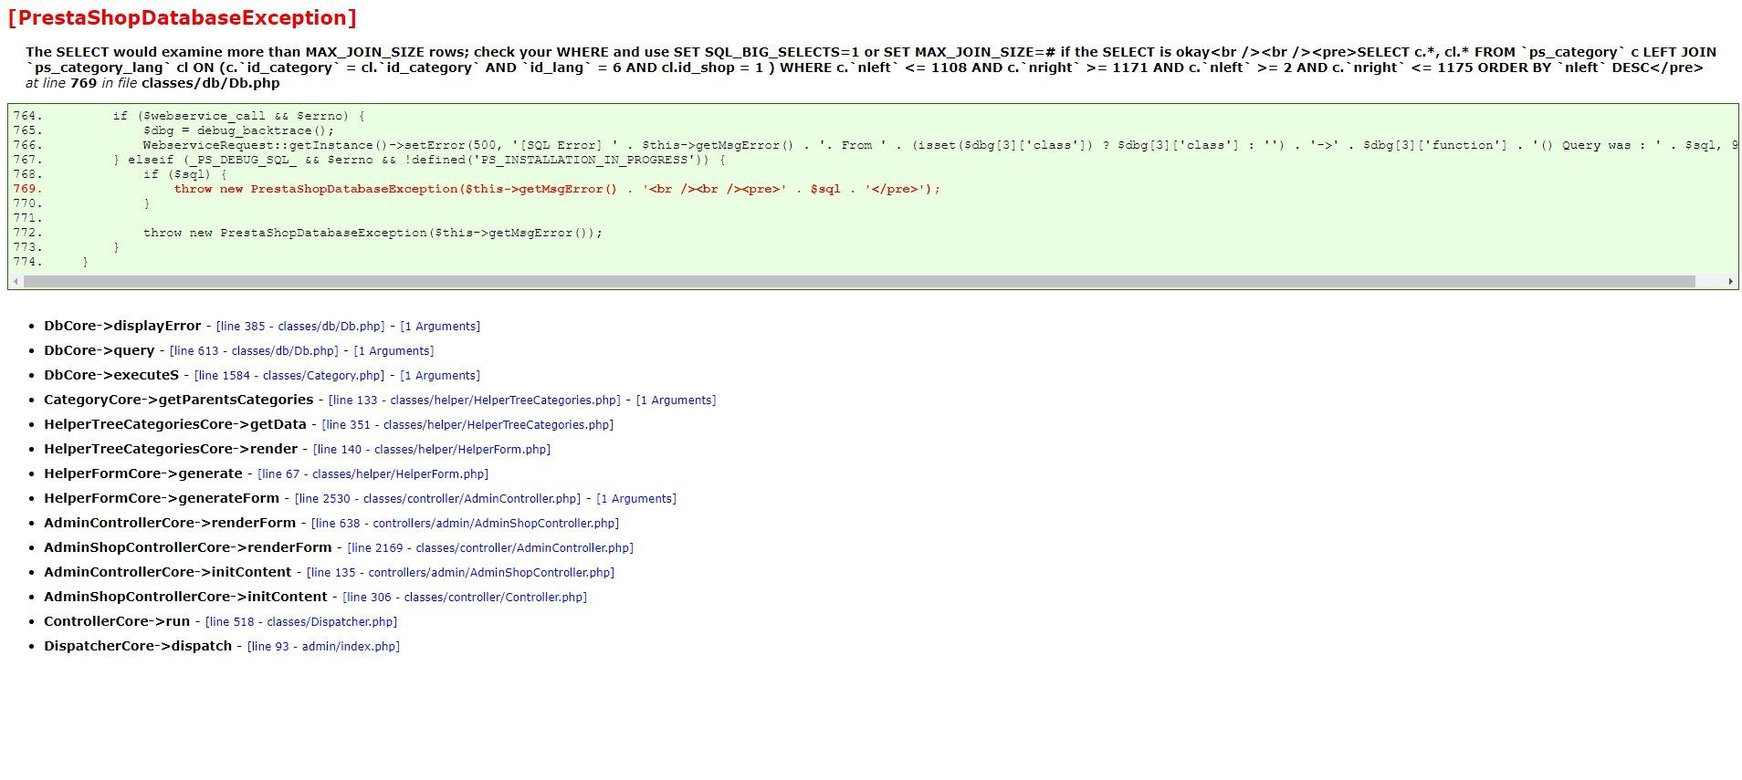Viewport: 1742px width, 780px height.
Task: Open link 'line 518 - classes/Dispatcher.php'
Action: point(301,622)
